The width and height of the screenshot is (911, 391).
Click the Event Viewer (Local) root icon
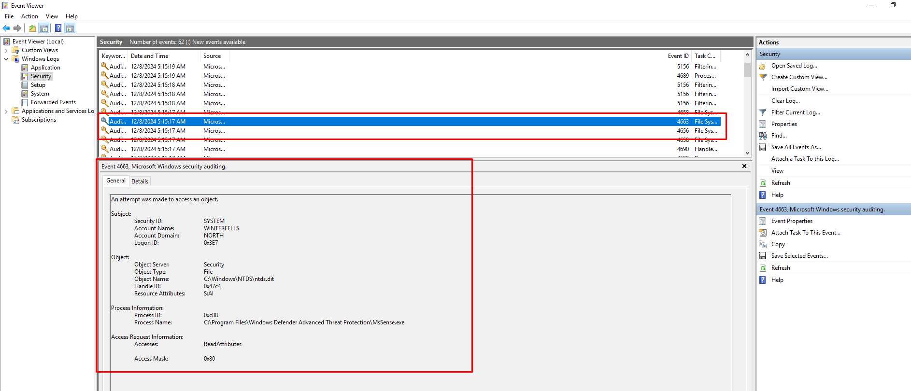[x=7, y=42]
